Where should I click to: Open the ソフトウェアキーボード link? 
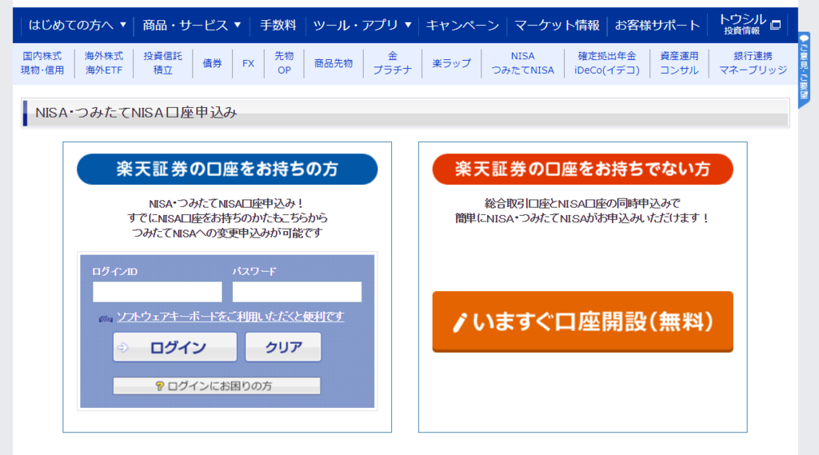pos(230,317)
